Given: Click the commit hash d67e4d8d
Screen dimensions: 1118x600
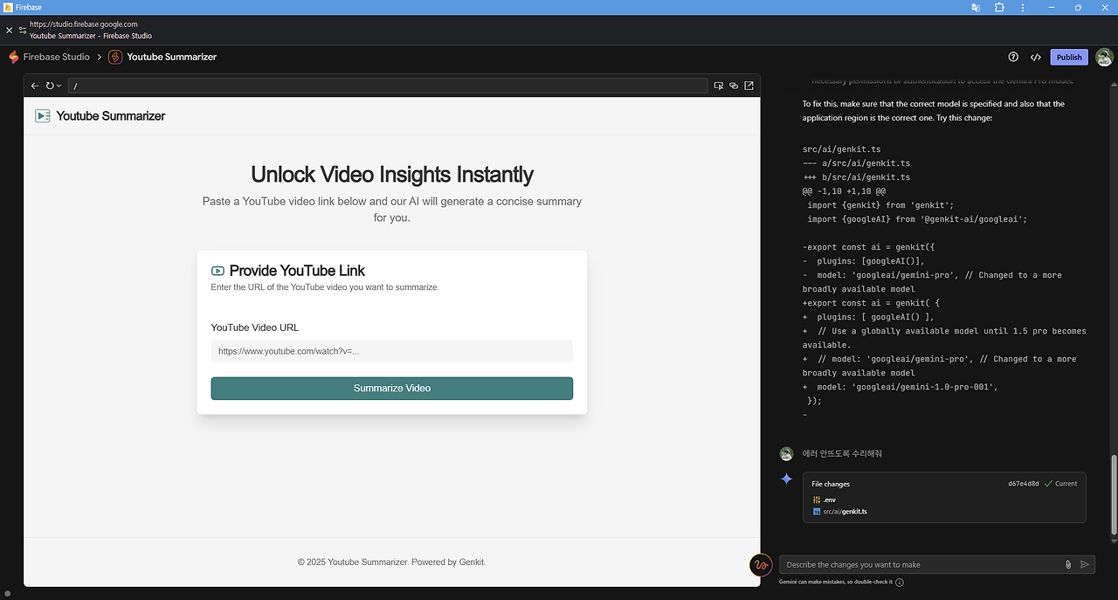Looking at the screenshot, I should point(1024,483).
